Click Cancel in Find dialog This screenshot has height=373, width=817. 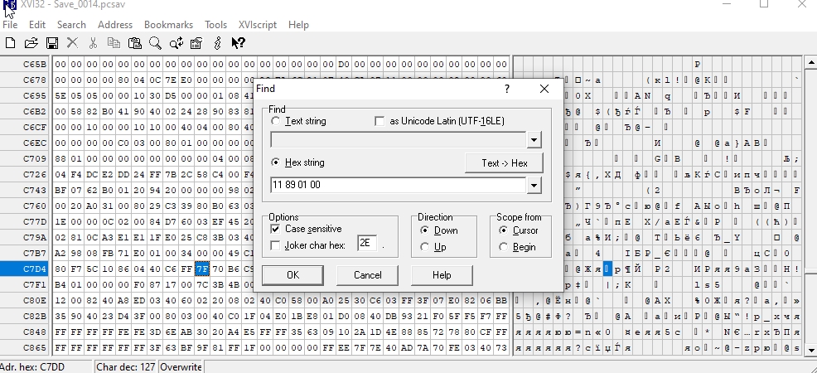[367, 275]
